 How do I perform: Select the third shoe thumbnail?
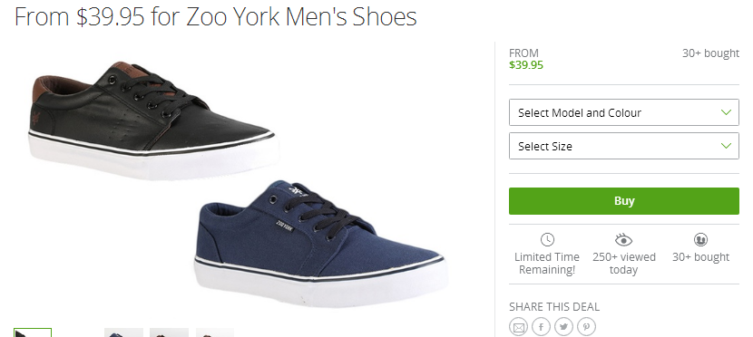pyautogui.click(x=169, y=332)
